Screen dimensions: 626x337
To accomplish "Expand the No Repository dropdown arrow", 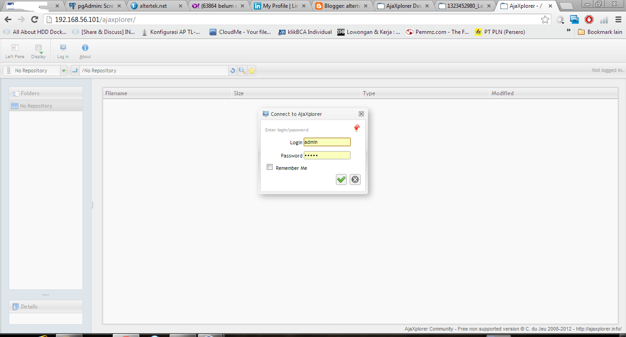I will [64, 71].
